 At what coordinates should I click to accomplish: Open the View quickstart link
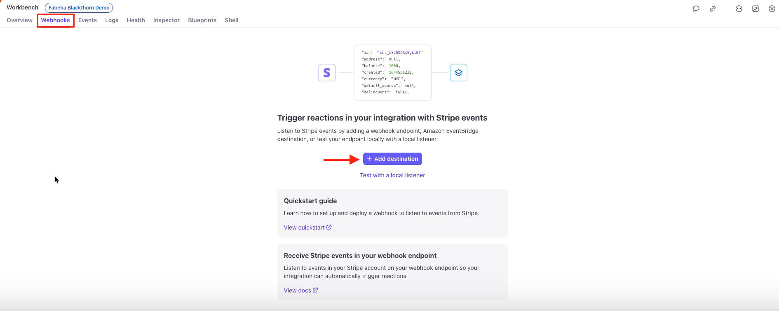(307, 227)
